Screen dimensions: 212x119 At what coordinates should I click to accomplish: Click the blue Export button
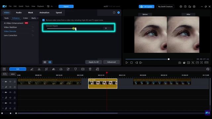(66, 7)
